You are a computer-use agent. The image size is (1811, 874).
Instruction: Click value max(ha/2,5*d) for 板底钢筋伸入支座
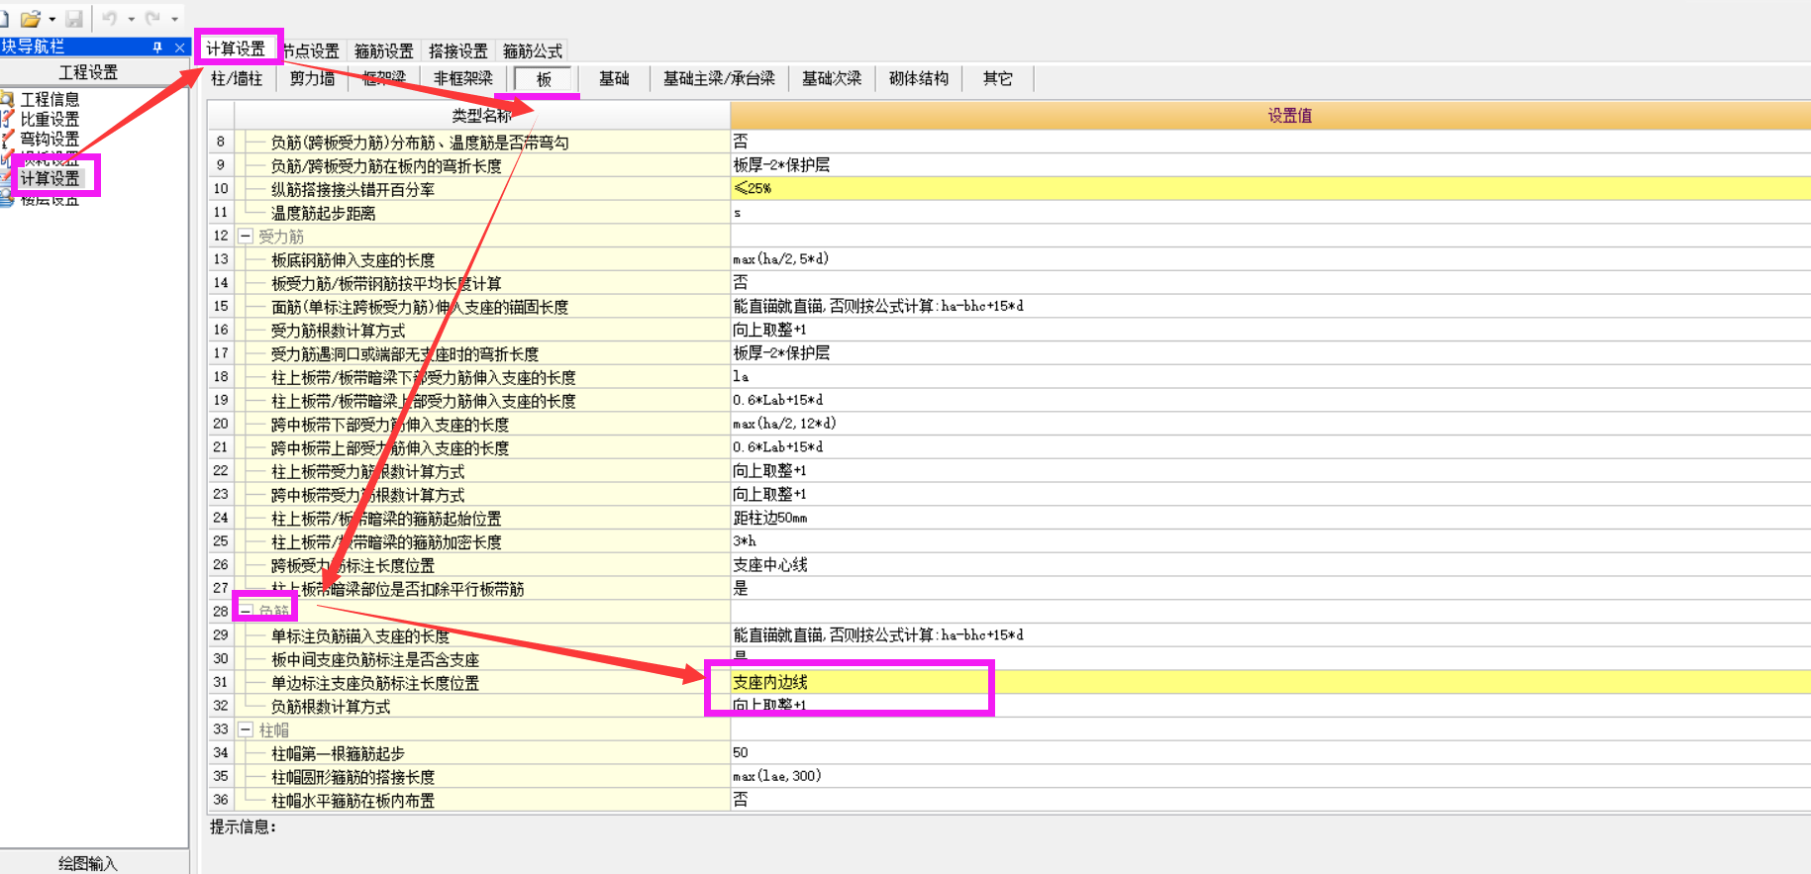pos(1270,259)
